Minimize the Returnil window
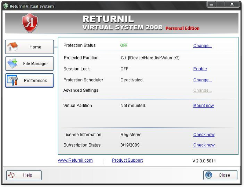Image resolution: width=244 pixels, height=187 pixels. 211,4
